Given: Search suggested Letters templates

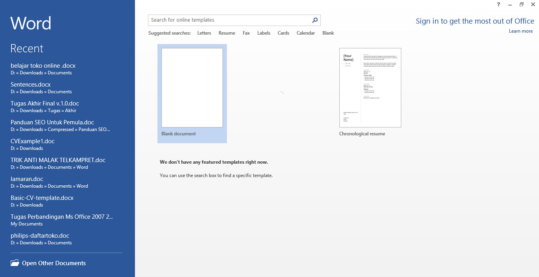Looking at the screenshot, I should click(x=204, y=33).
